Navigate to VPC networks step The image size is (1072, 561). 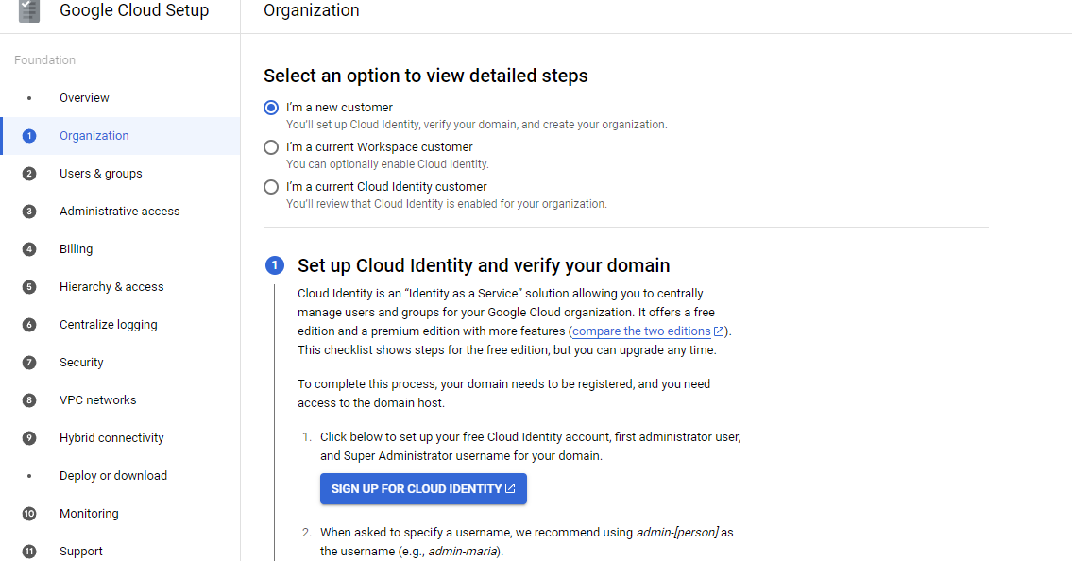(x=97, y=400)
